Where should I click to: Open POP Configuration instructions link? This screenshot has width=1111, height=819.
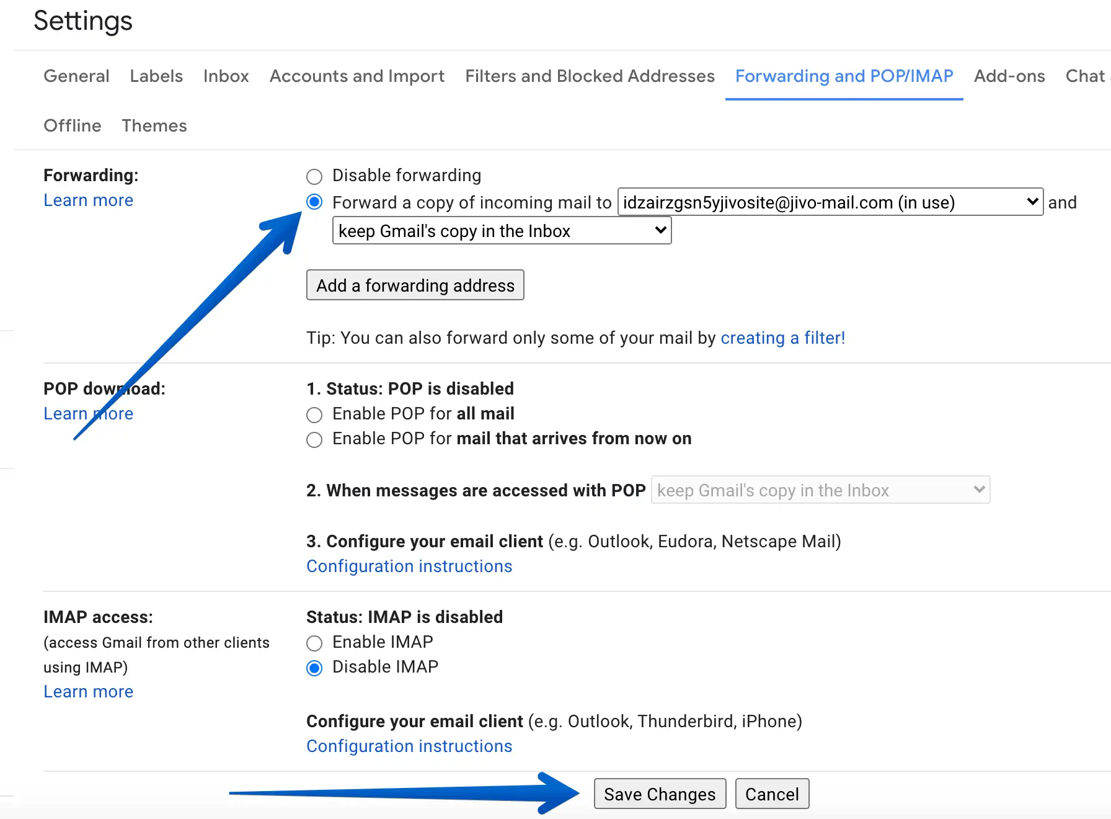click(409, 566)
